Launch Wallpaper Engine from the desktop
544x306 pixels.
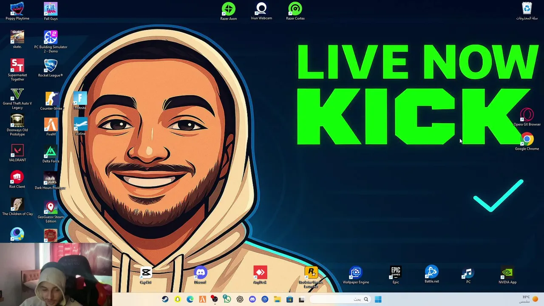click(356, 275)
